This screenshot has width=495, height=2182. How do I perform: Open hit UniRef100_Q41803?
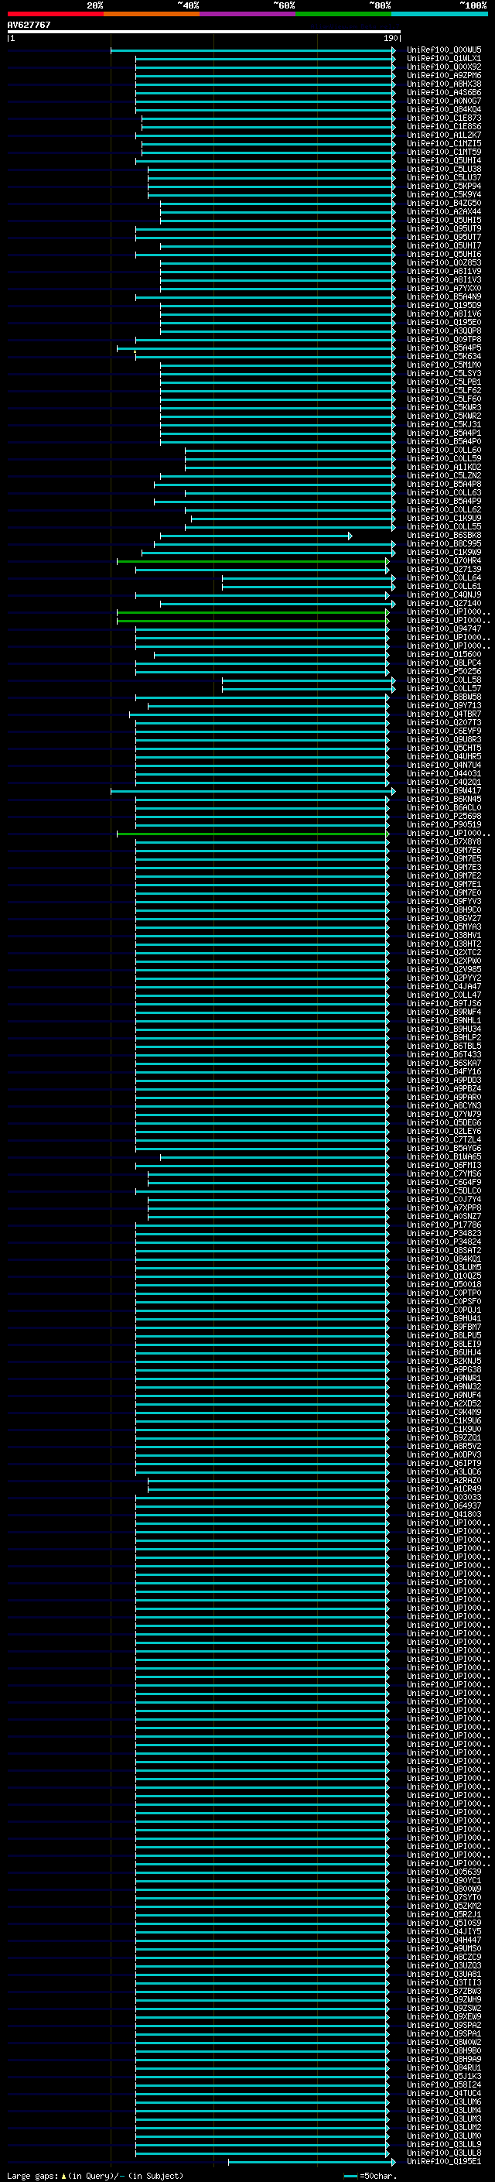[444, 1514]
